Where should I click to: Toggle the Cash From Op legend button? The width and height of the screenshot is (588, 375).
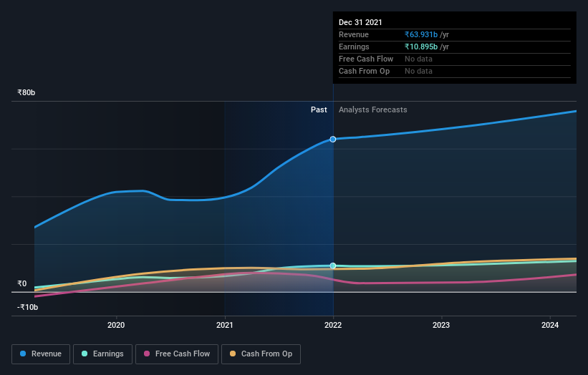[261, 354]
